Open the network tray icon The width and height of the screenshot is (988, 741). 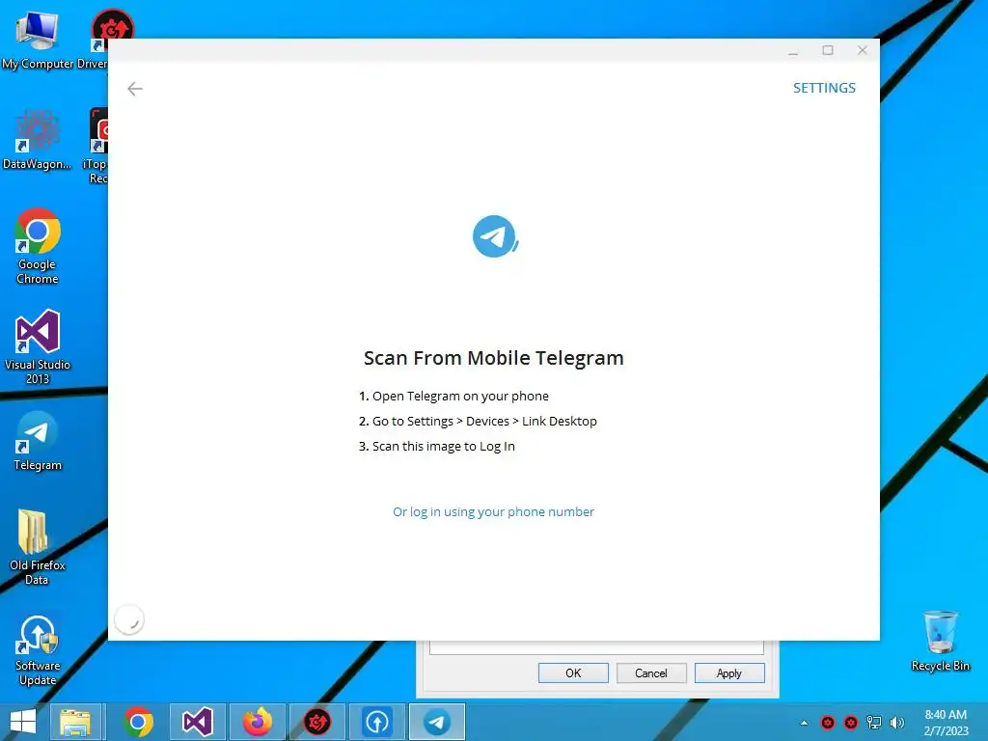click(x=874, y=723)
